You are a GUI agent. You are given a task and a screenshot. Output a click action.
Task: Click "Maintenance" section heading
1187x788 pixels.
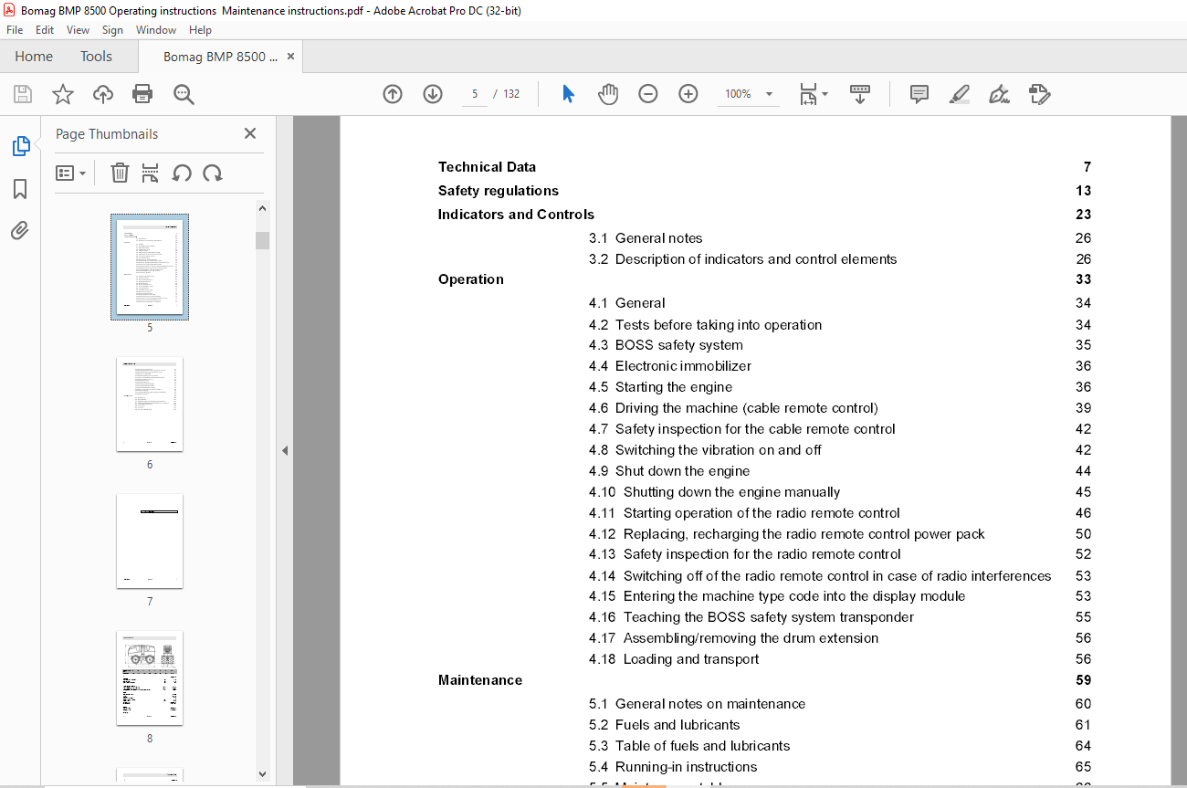point(480,680)
